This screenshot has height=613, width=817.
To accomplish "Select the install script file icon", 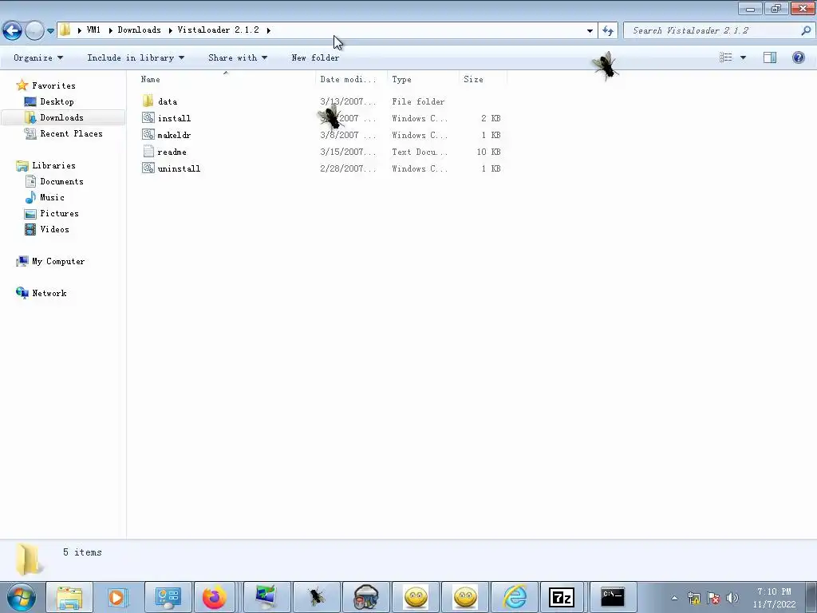I will click(148, 118).
